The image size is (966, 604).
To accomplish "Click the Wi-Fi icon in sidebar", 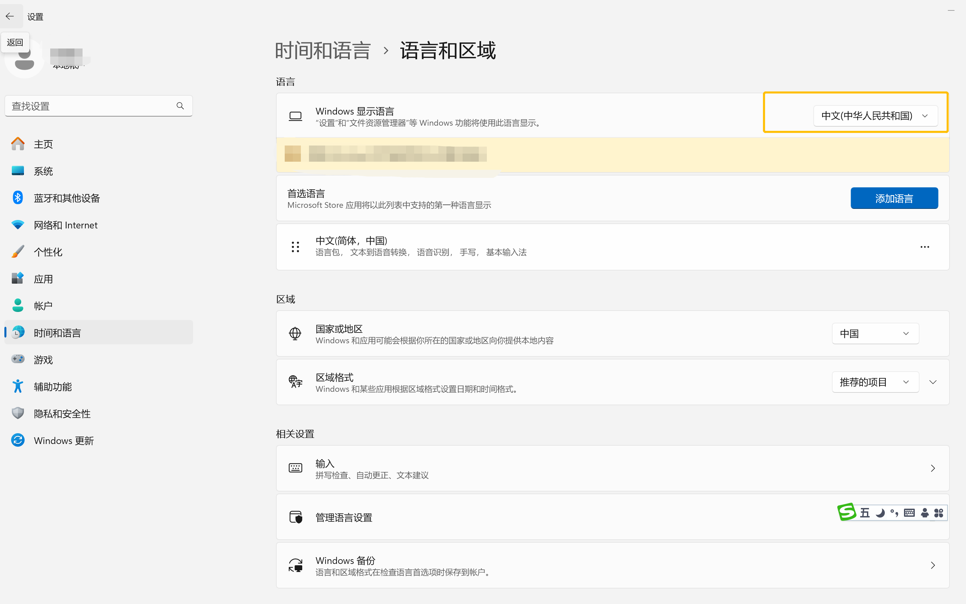I will [x=18, y=225].
